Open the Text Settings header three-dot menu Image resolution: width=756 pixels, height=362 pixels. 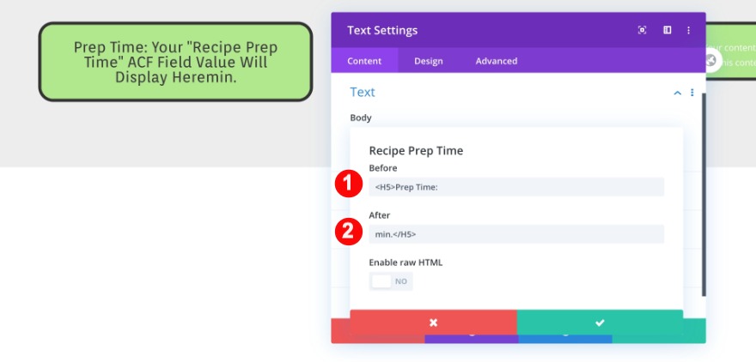pos(688,30)
